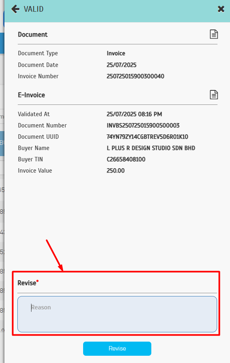Click the Validated At timestamp value

(x=134, y=114)
